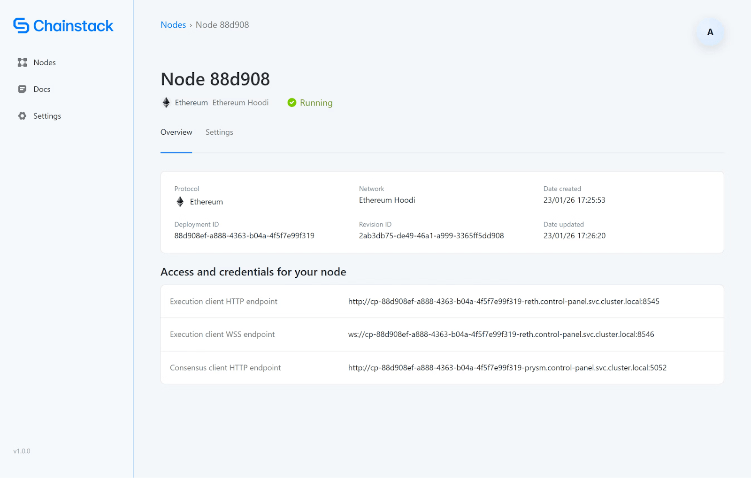
Task: Click the Settings gear icon in sidebar
Action: click(22, 116)
